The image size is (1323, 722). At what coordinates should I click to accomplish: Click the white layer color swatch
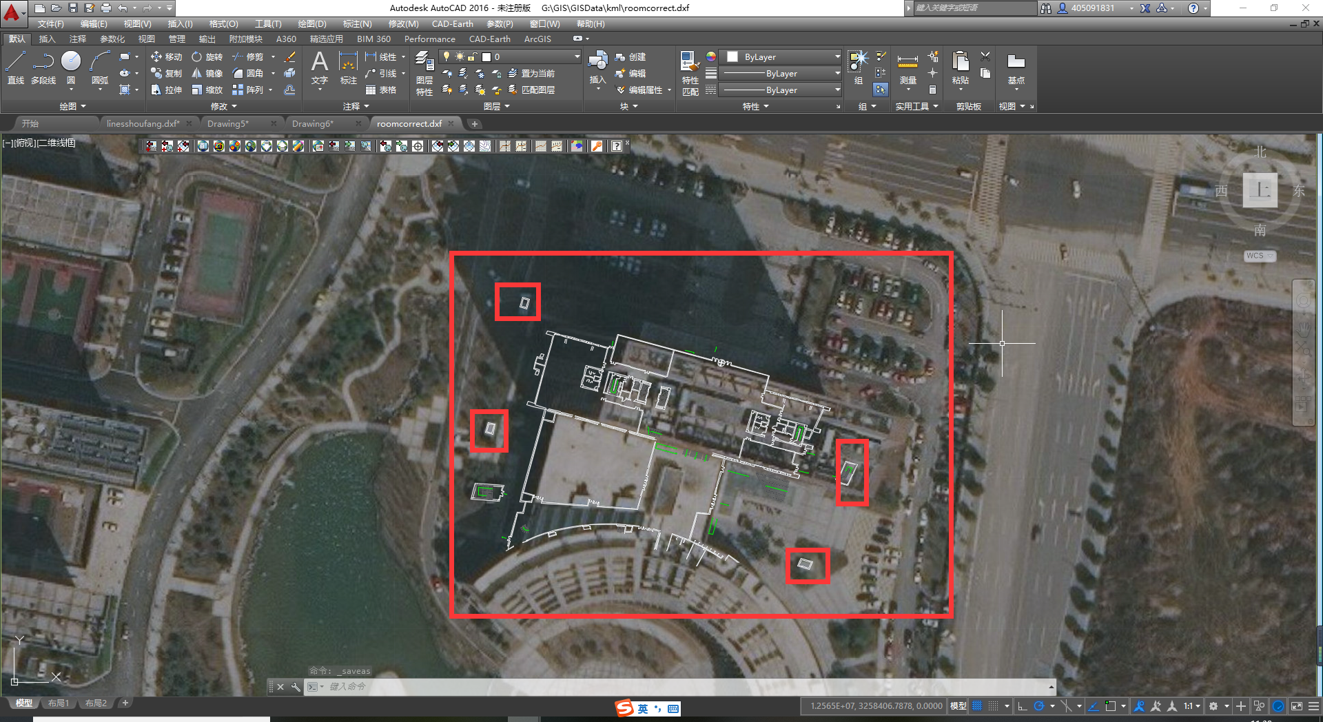(486, 56)
